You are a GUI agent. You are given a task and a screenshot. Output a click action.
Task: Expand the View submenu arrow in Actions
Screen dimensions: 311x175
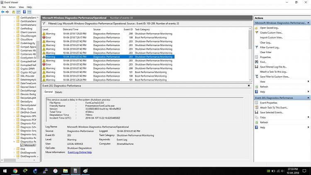coord(308,82)
